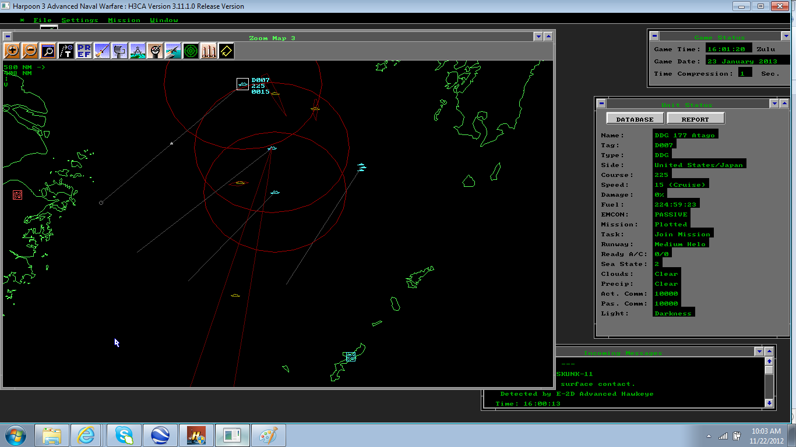Viewport: 796px width, 447px height.
Task: Click Unit Status panel down-arrow button
Action: [x=774, y=104]
